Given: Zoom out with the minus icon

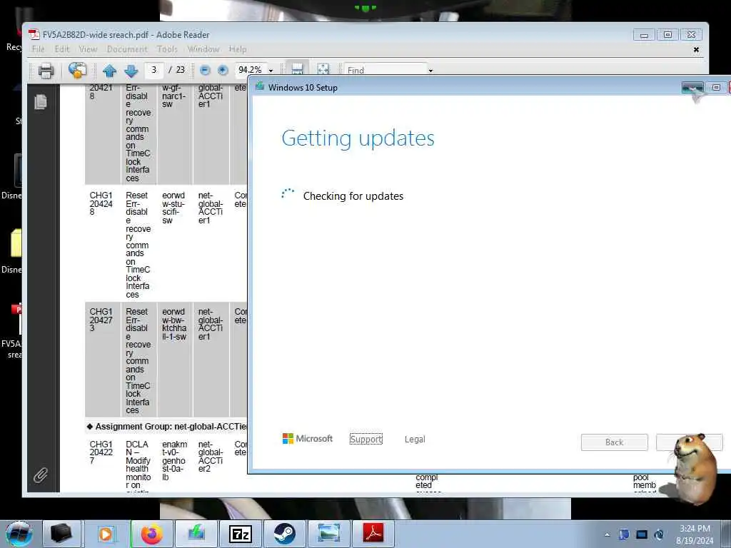Looking at the screenshot, I should (x=205, y=70).
